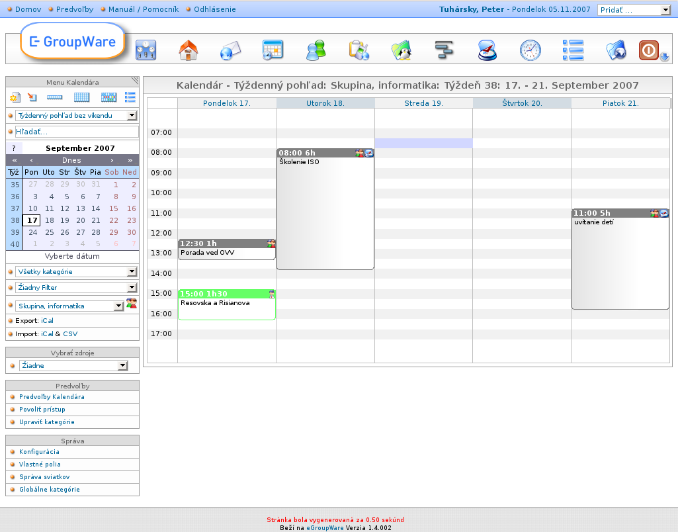Click the eGroupWare footer link

click(325, 527)
